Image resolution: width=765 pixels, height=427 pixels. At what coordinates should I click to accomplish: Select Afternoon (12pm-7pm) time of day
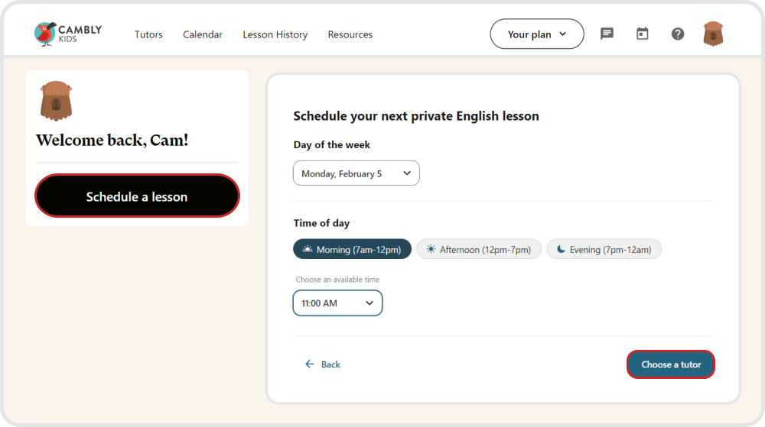478,250
